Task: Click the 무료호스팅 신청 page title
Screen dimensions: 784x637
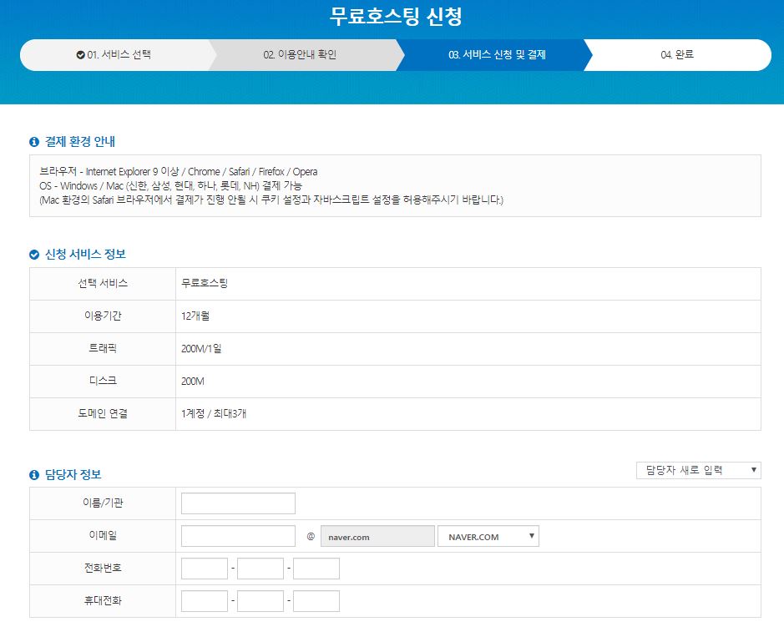Action: point(396,17)
